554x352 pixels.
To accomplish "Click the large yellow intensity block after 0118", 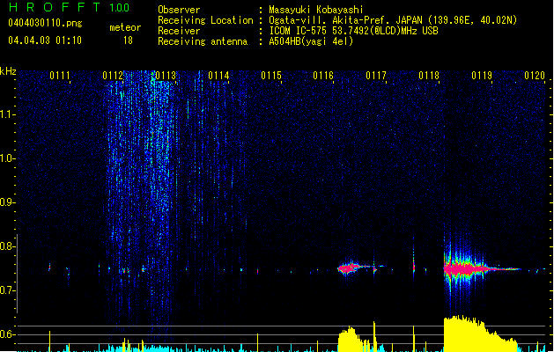I will pyautogui.click(x=481, y=334).
